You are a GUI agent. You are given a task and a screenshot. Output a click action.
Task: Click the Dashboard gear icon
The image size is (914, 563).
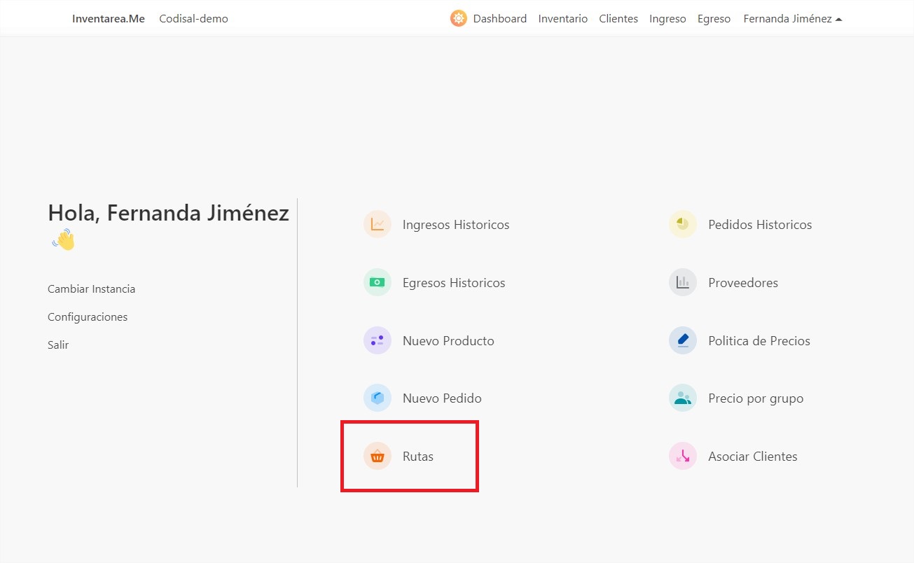pyautogui.click(x=458, y=18)
